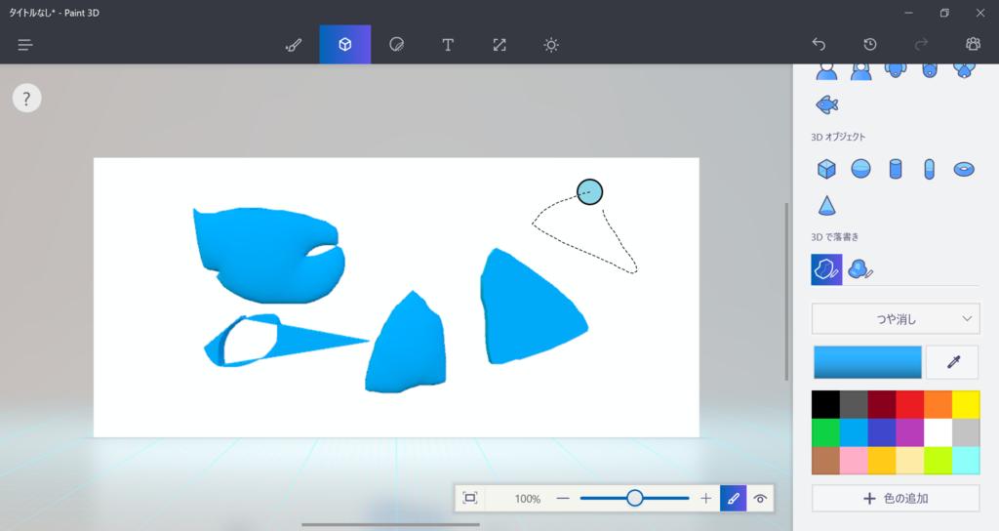Image resolution: width=999 pixels, height=531 pixels.
Task: Pick the sky blue palette swatch
Action: pyautogui.click(x=853, y=432)
